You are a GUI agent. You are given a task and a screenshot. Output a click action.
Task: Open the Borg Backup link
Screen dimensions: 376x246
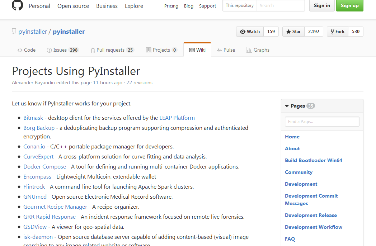[39, 128]
